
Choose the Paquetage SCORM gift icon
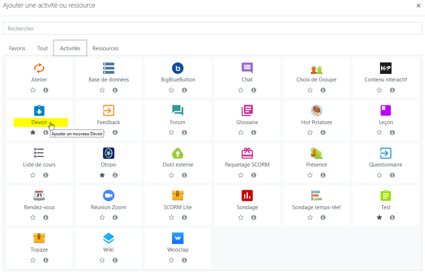pos(247,153)
